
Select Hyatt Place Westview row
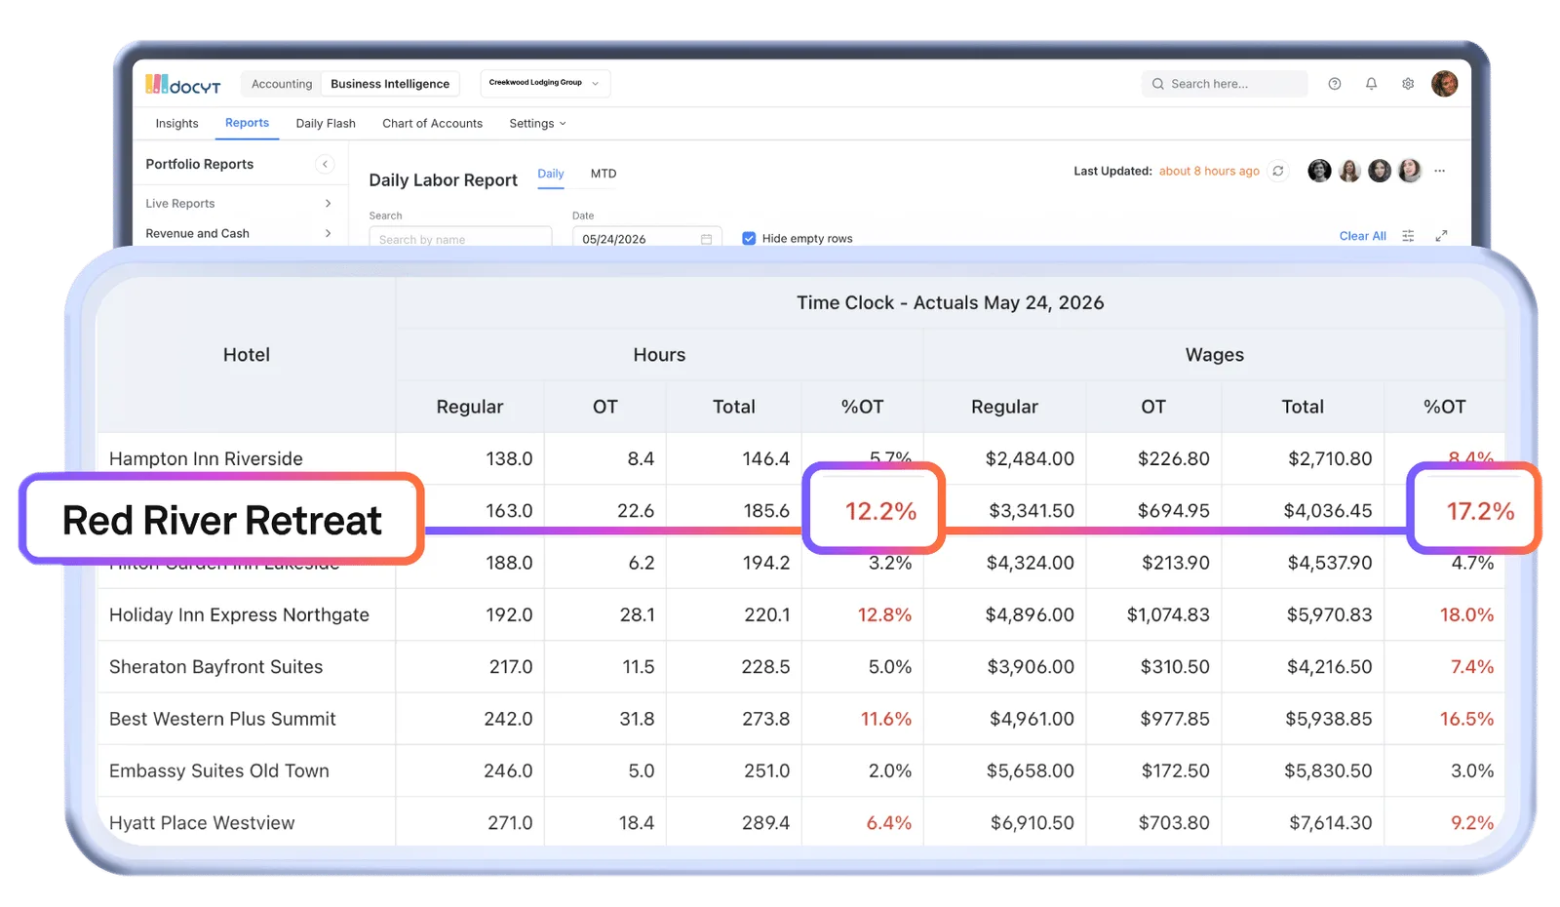tap(202, 823)
